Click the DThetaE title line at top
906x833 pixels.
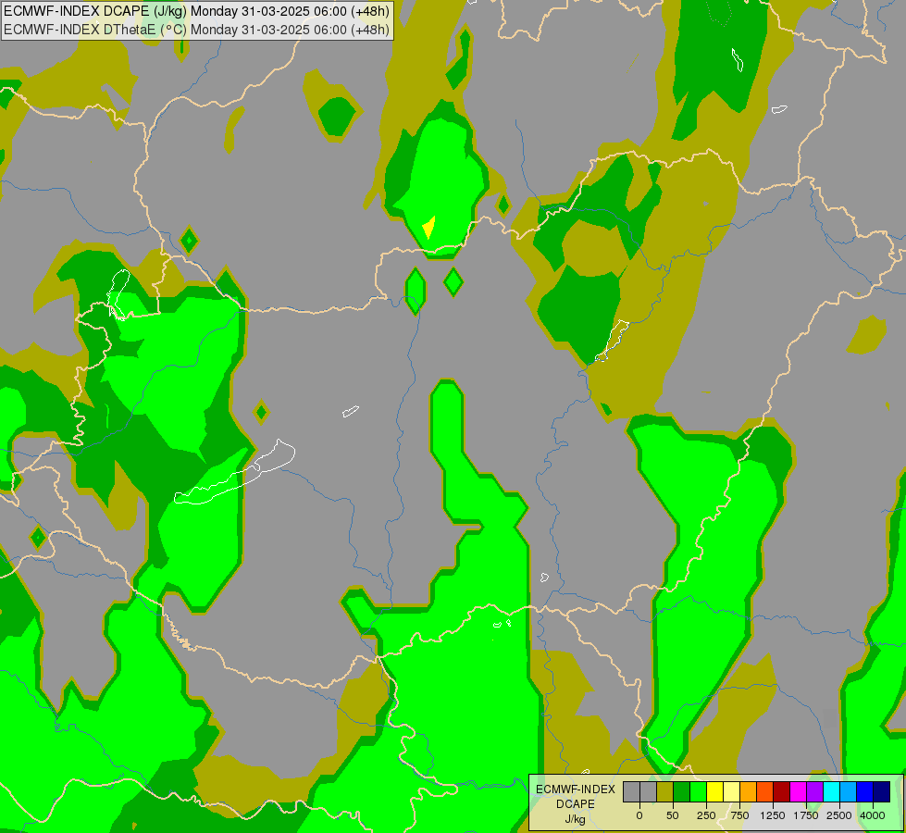click(x=196, y=30)
